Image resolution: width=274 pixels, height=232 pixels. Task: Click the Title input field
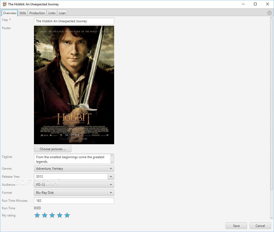pyautogui.click(x=74, y=21)
